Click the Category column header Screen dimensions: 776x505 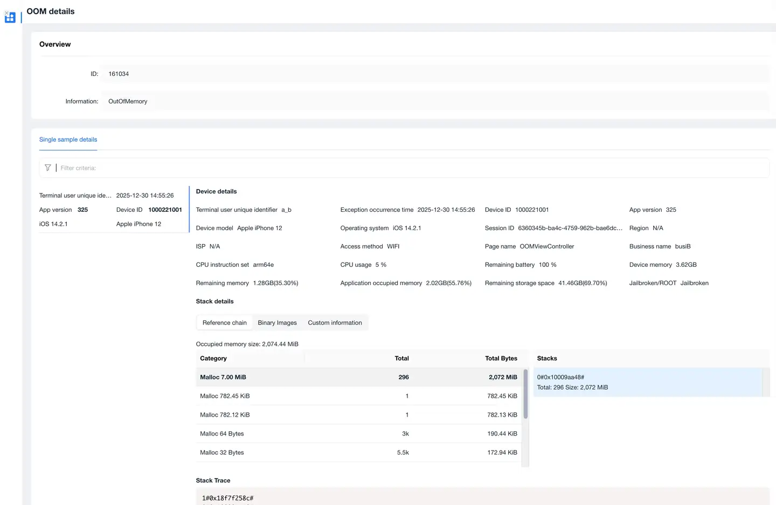tap(213, 358)
